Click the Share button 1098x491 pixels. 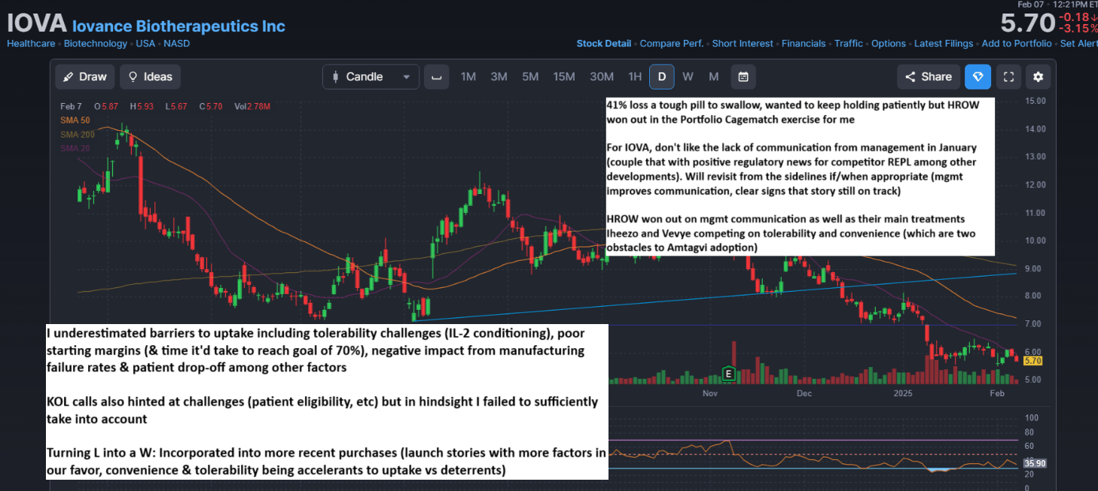coord(929,77)
